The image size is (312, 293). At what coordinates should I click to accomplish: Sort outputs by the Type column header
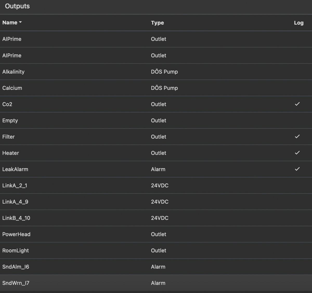click(x=157, y=23)
